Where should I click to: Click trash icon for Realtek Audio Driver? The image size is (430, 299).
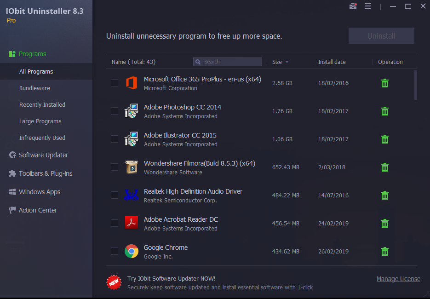point(385,195)
